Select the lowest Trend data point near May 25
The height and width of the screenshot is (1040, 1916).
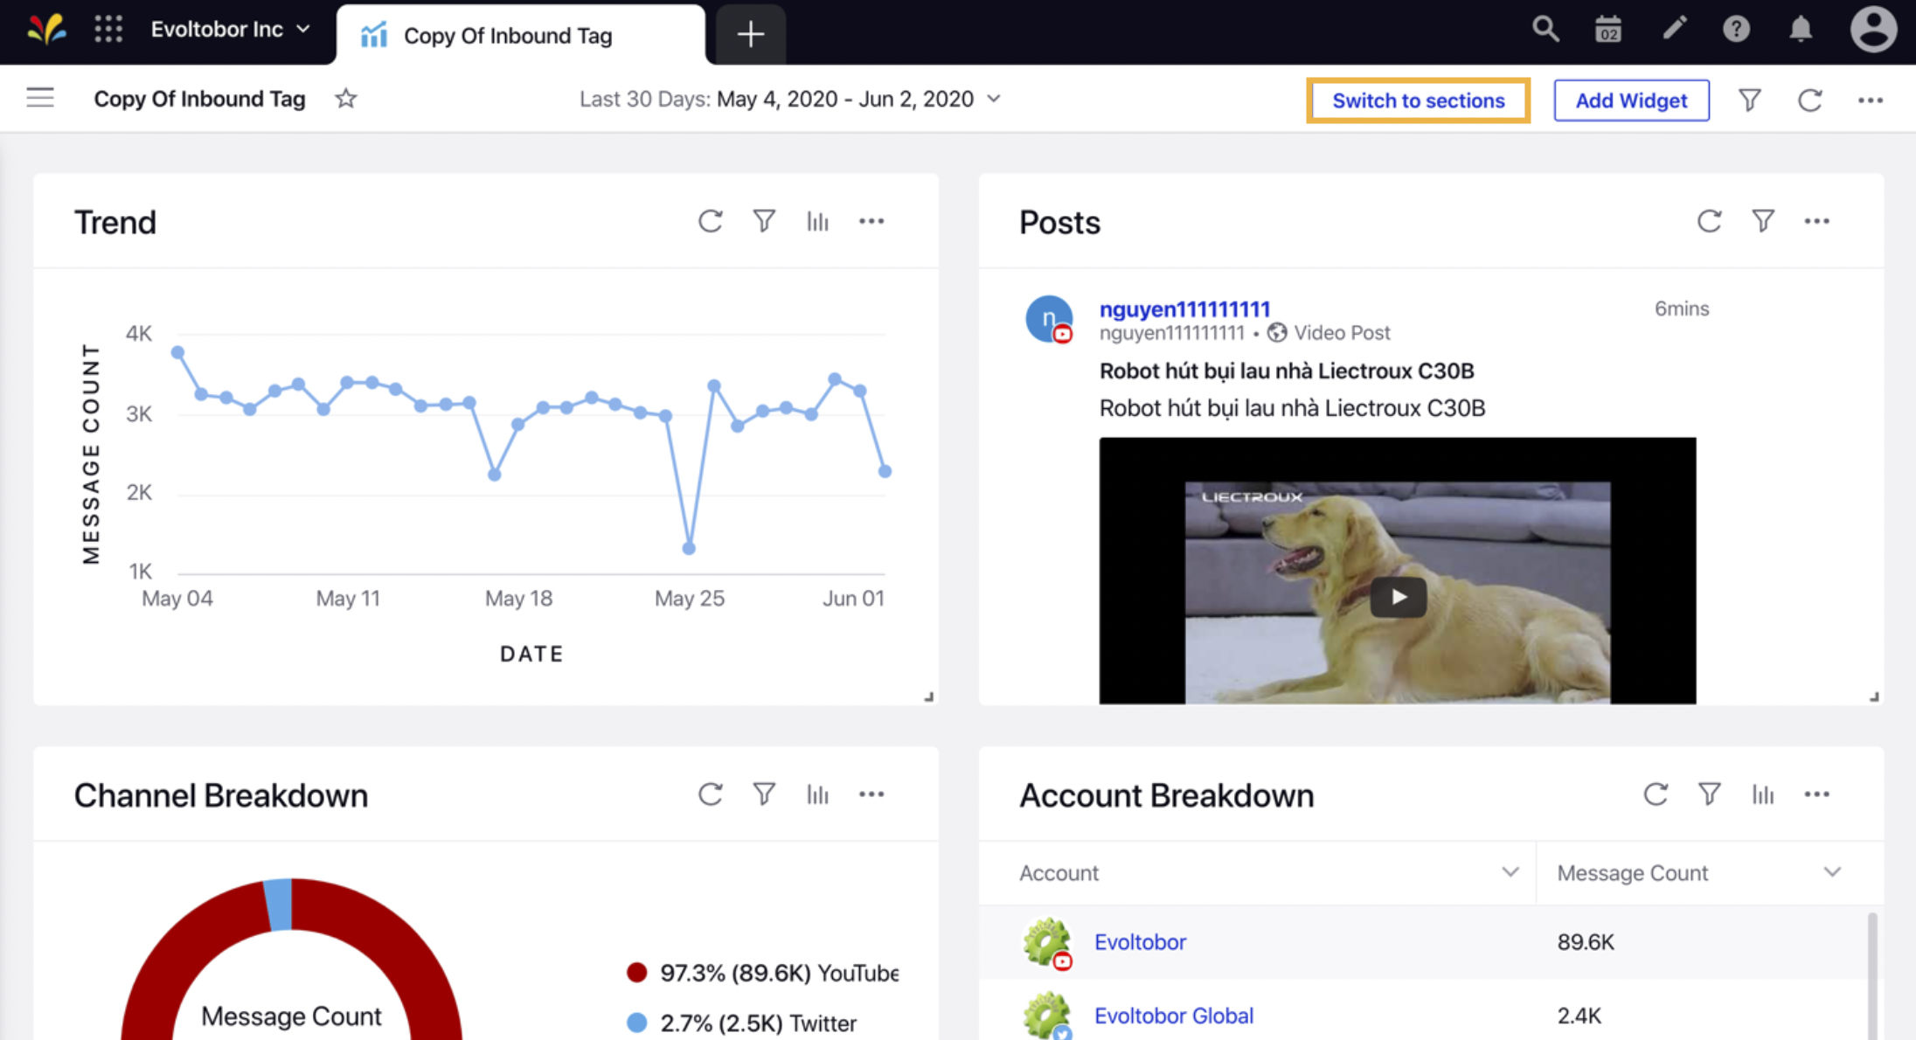689,549
